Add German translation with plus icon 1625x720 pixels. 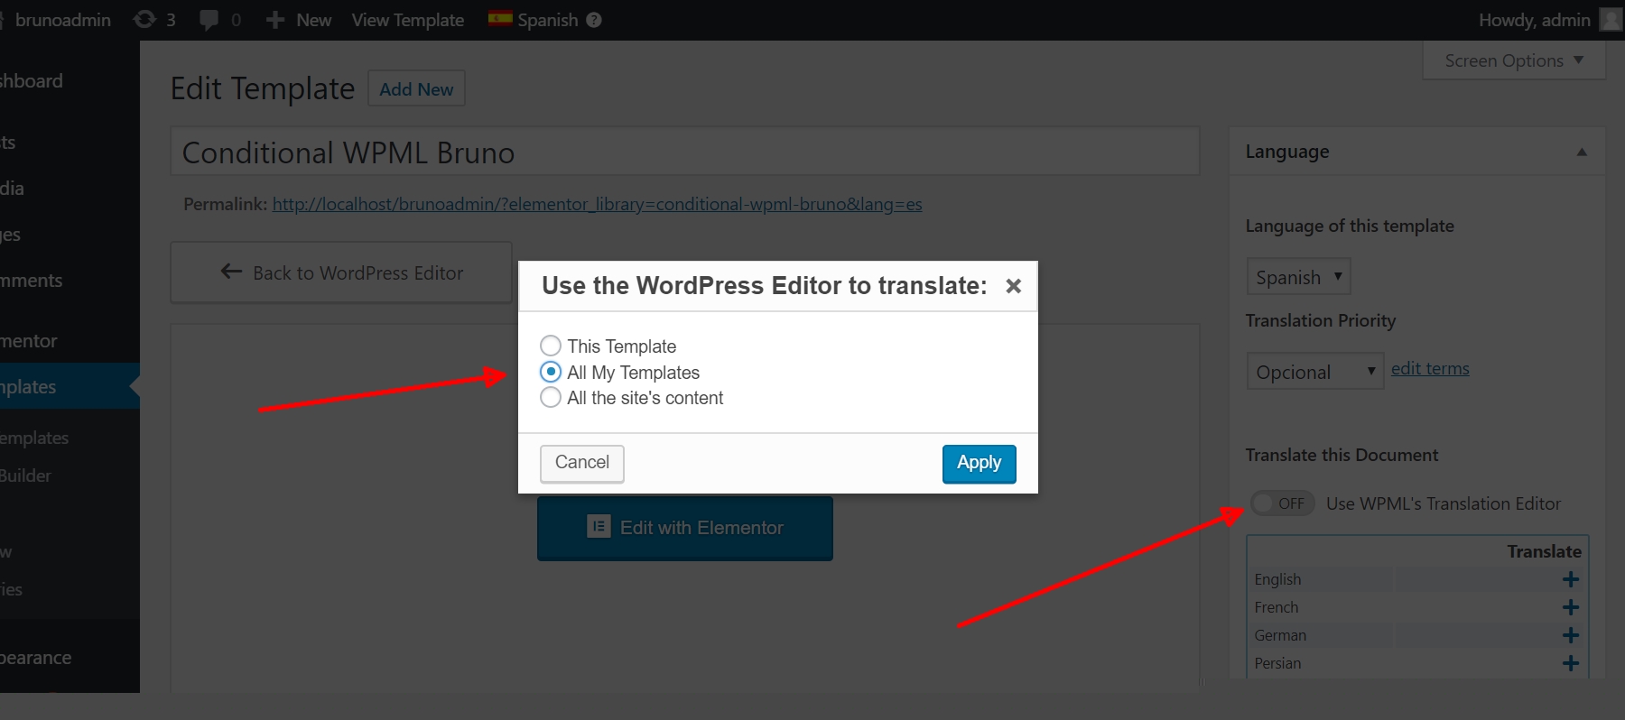(1571, 635)
